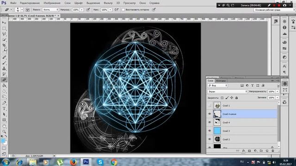Screen dimensions: 296x166
Task: Select the Healing Brush tool
Action: (4, 57)
